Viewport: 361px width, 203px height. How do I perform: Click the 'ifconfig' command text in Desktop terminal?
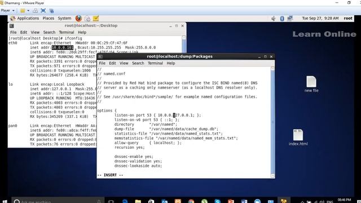[73, 38]
